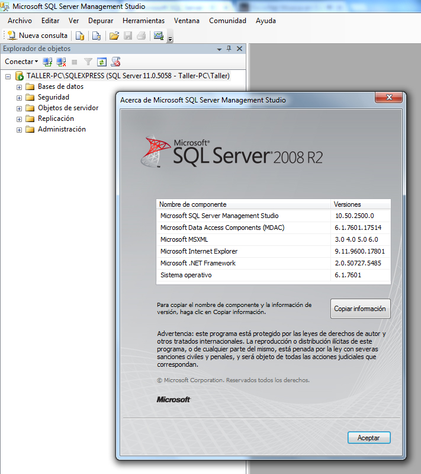Click version value 9.11.9600.17801
This screenshot has height=474, width=421.
(359, 251)
